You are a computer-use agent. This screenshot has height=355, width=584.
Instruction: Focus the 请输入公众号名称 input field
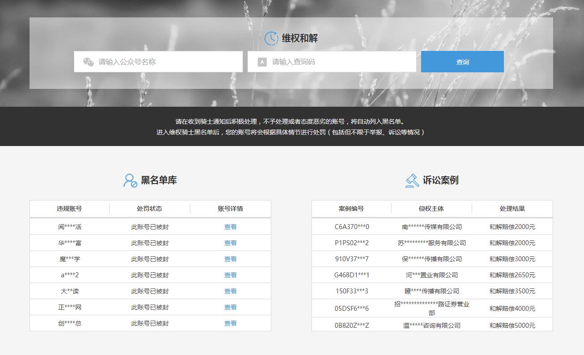pos(158,62)
